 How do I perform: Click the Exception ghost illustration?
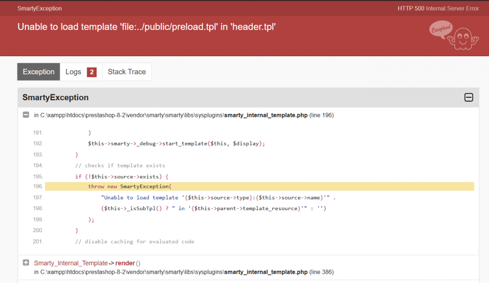point(454,35)
